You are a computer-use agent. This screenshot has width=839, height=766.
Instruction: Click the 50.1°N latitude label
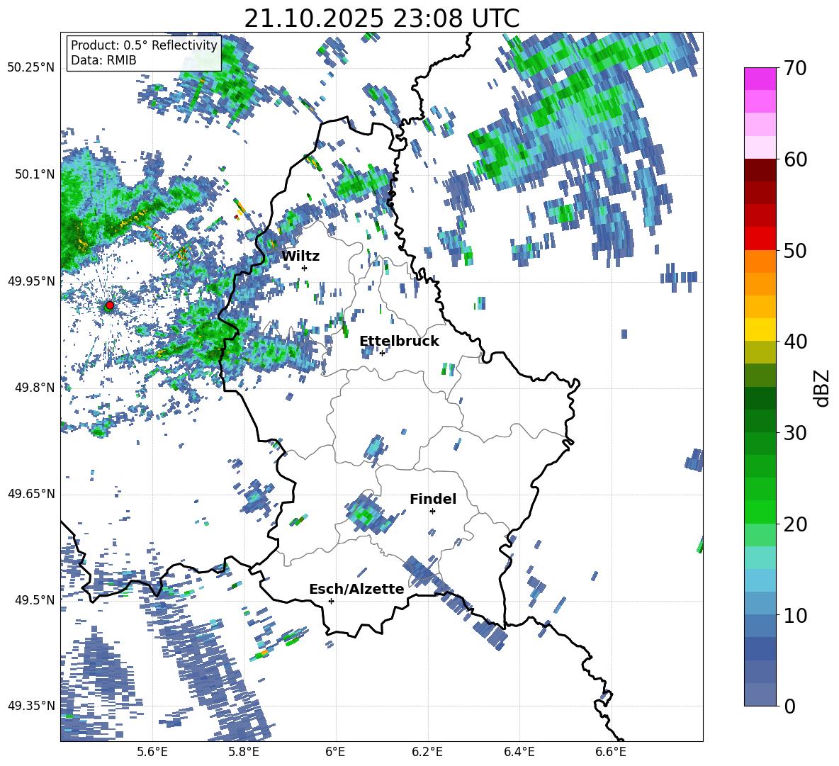[x=35, y=174]
